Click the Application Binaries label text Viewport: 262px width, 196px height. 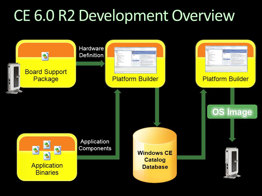(47, 169)
